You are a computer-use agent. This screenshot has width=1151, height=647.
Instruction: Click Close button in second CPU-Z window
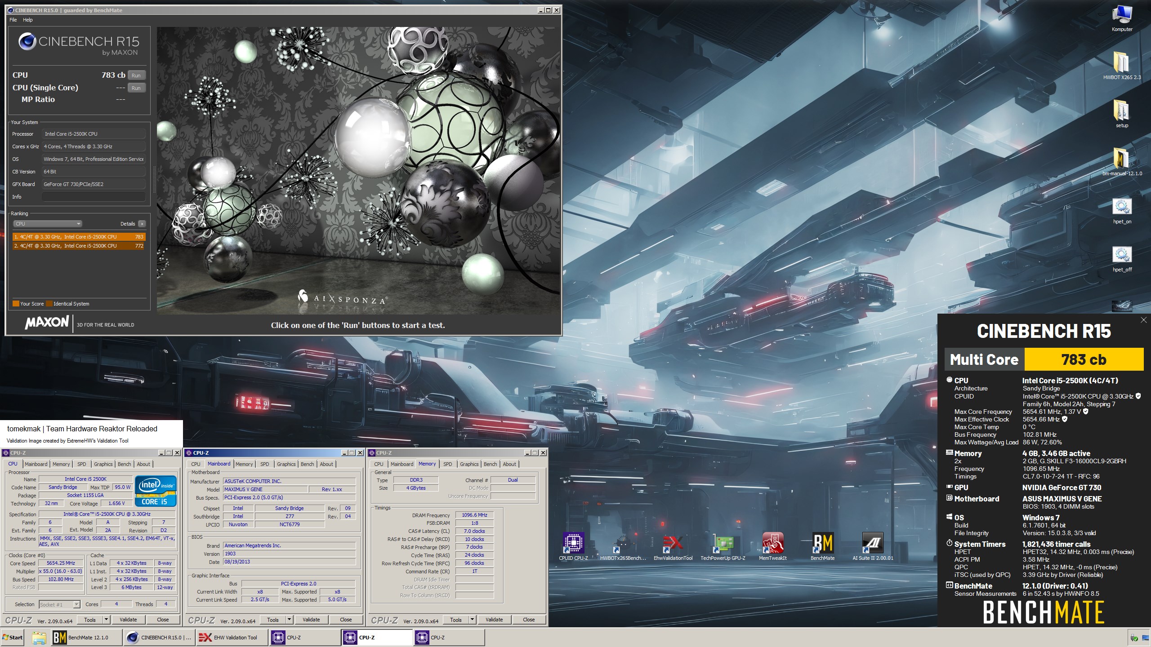click(346, 620)
